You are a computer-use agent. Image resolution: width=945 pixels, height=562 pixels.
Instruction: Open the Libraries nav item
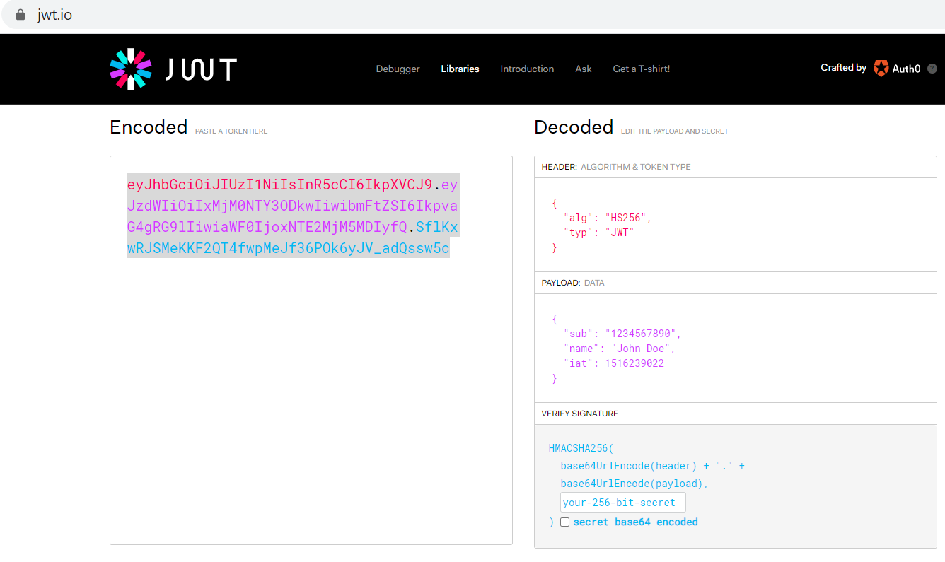click(460, 69)
